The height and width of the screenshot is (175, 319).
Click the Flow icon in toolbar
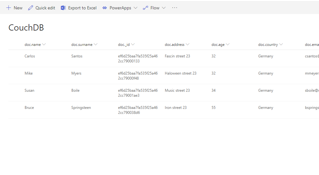(x=145, y=8)
